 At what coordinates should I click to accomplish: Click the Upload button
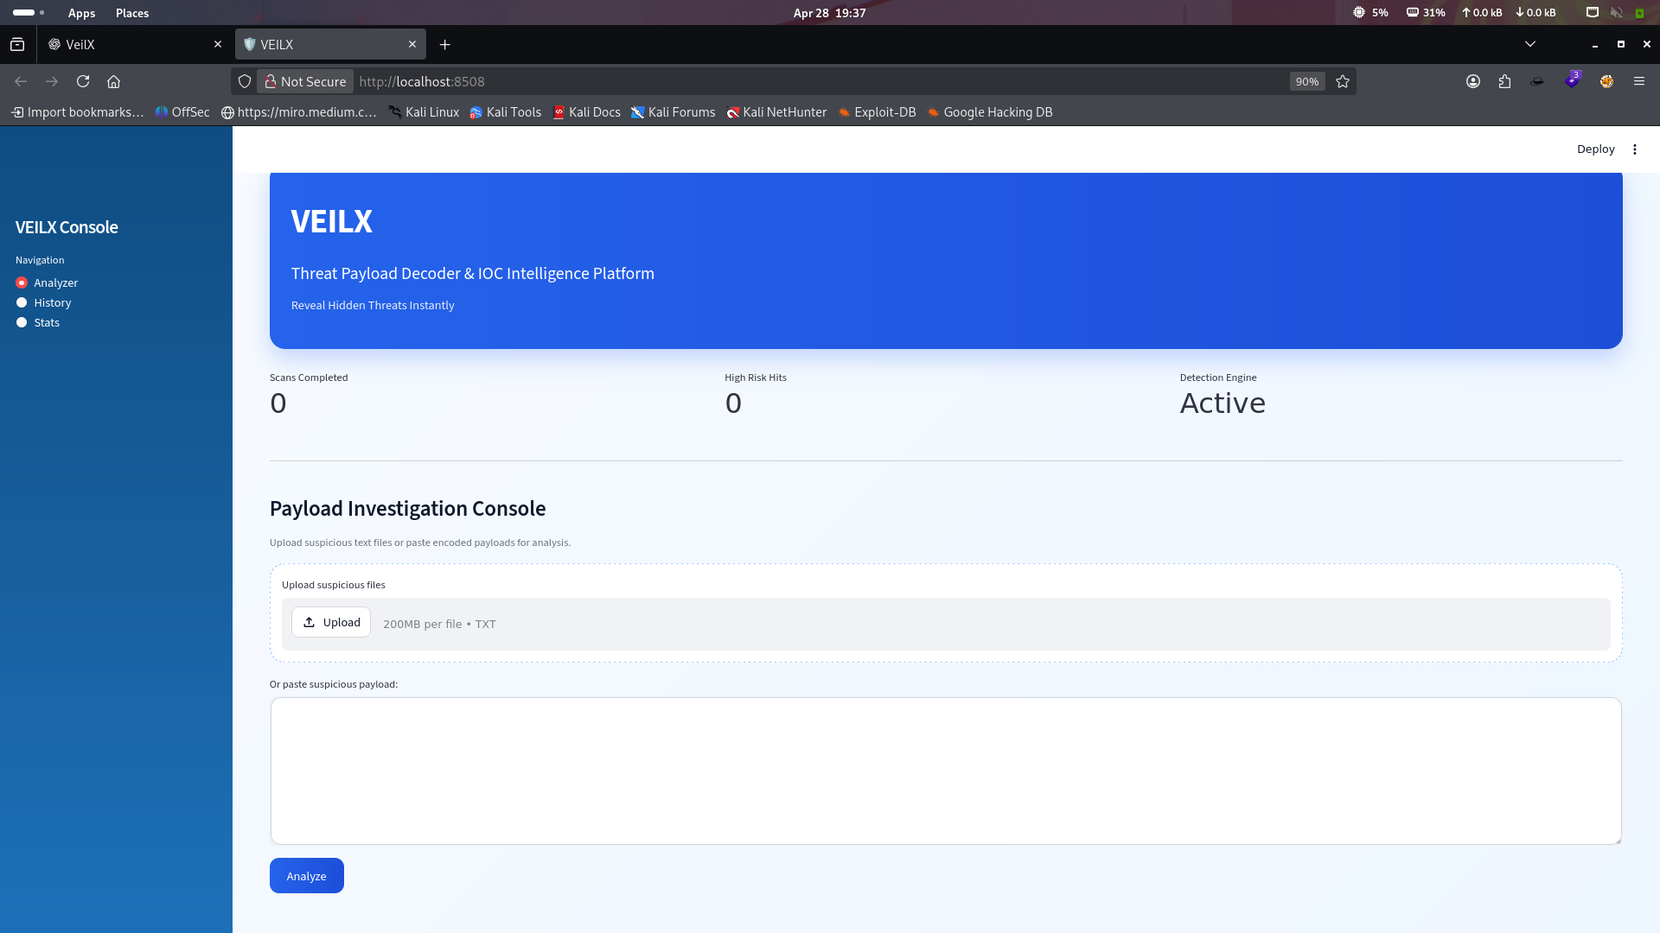(x=331, y=623)
